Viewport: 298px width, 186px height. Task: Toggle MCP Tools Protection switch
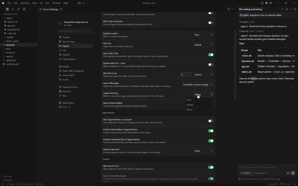tap(211, 23)
